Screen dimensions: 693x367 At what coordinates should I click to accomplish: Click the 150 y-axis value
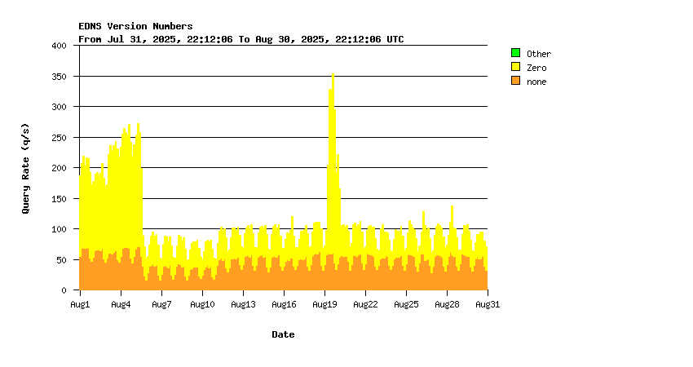pos(59,199)
